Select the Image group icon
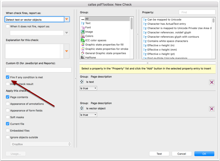The width and height of the screenshot is (220, 161). point(83,32)
